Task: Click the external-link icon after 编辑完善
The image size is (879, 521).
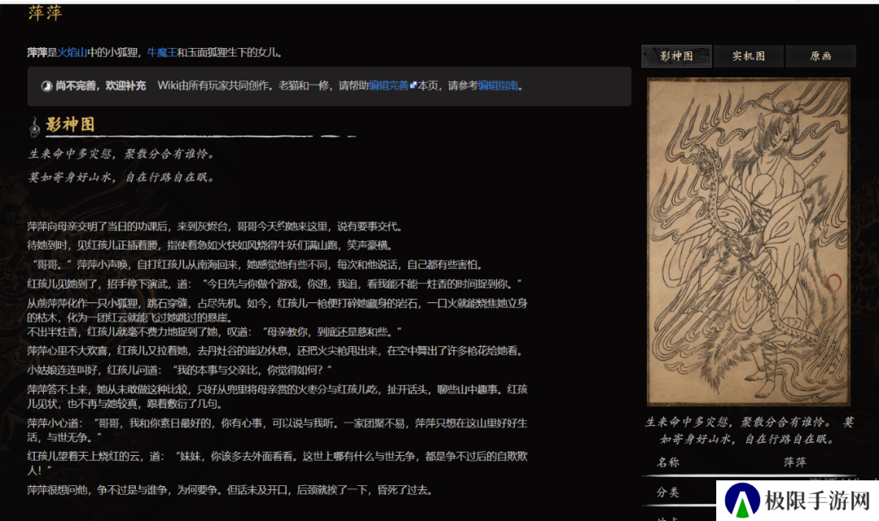Action: click(413, 85)
